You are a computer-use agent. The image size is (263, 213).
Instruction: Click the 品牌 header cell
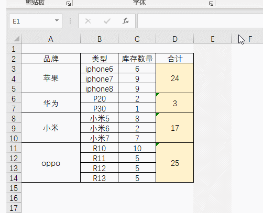(x=51, y=58)
